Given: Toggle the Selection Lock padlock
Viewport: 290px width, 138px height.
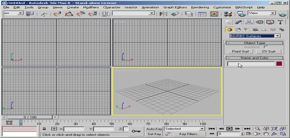Looking at the screenshot, I should pos(44,129).
